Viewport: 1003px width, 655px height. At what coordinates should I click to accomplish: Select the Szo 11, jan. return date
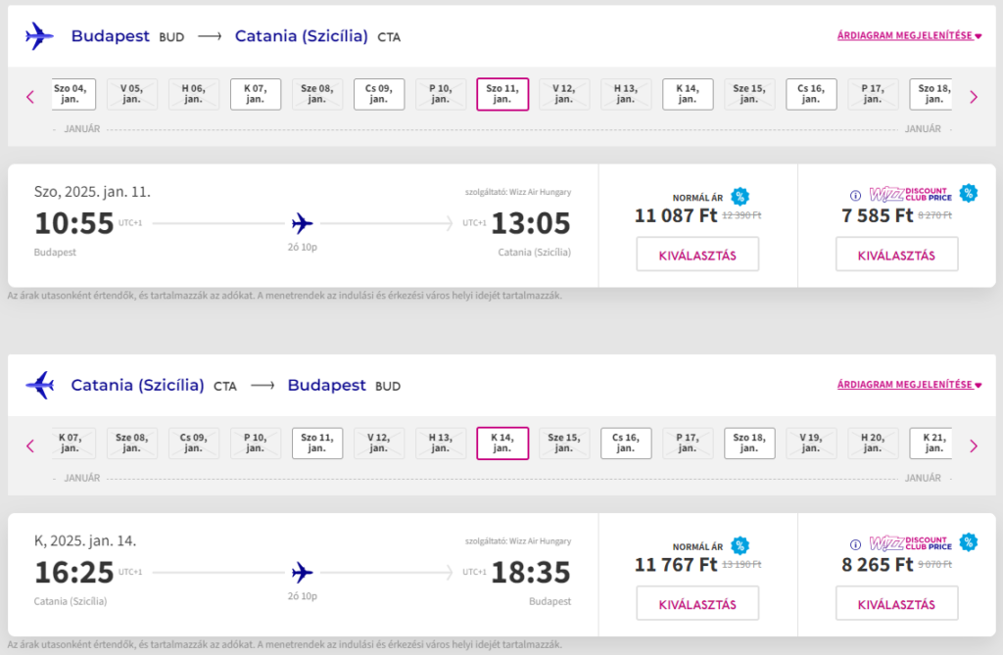(317, 444)
